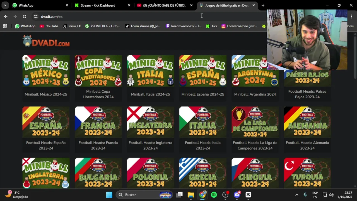Open Spotify from the taskbar

point(214,195)
